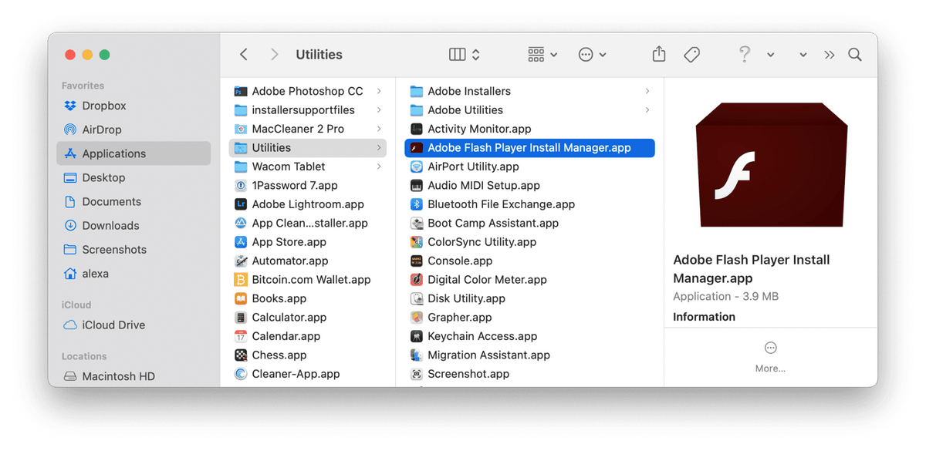Select Macintosh HD under Locations
926x451 pixels.
click(x=114, y=376)
